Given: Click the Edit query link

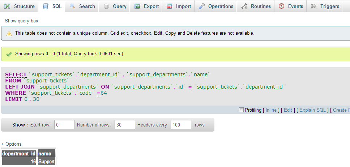Looking at the screenshot, I should (x=288, y=110).
